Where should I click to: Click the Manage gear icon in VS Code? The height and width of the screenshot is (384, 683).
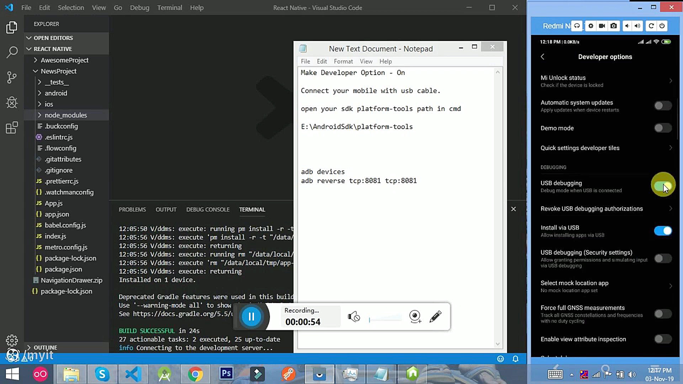(12, 340)
